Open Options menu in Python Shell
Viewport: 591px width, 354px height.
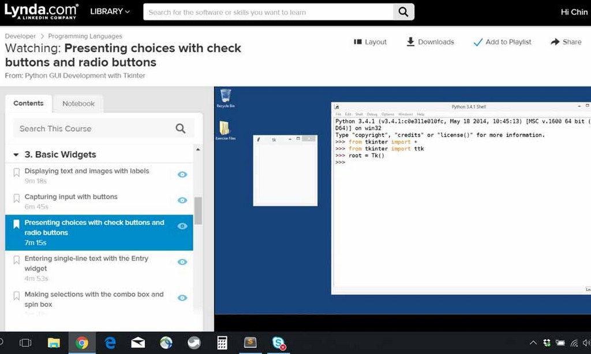tap(387, 114)
